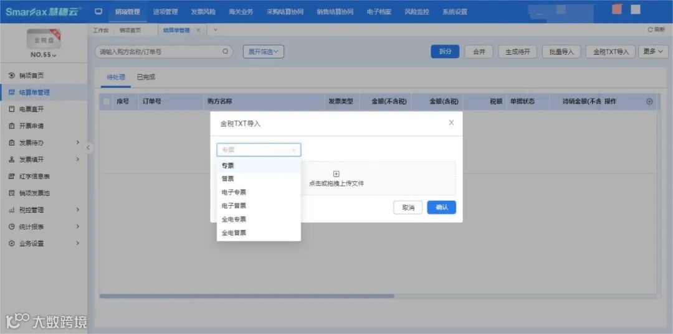
Task: Click the 金税盘 device image
Action: coord(44,39)
